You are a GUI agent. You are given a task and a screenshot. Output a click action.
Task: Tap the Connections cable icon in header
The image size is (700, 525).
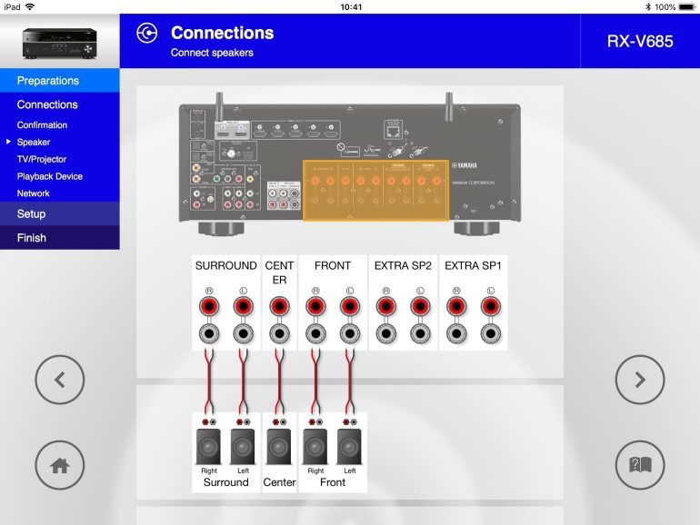coord(145,34)
